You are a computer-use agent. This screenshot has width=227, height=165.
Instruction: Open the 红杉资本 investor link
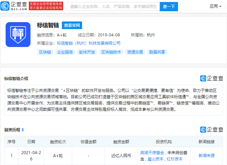[x=175, y=159]
